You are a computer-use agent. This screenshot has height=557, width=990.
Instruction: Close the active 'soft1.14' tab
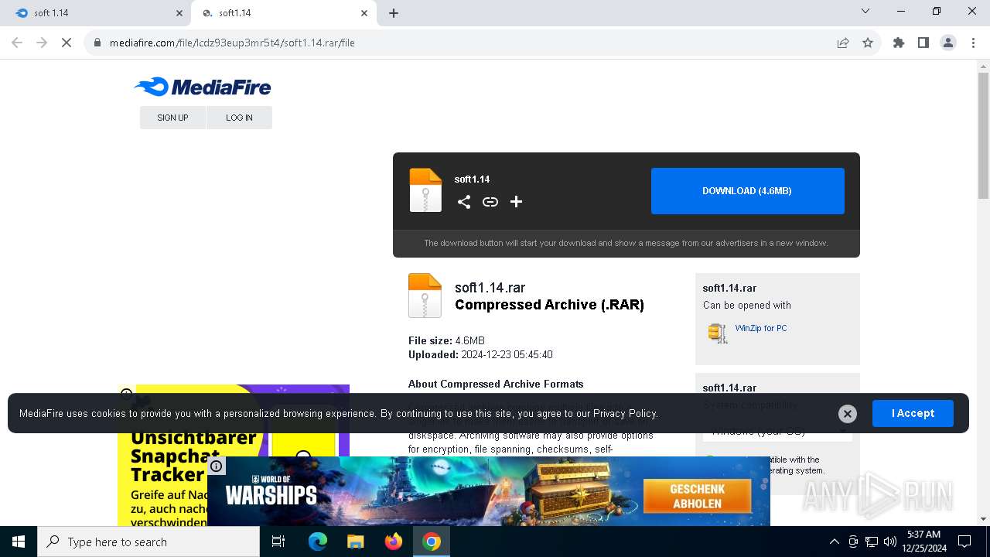(364, 13)
